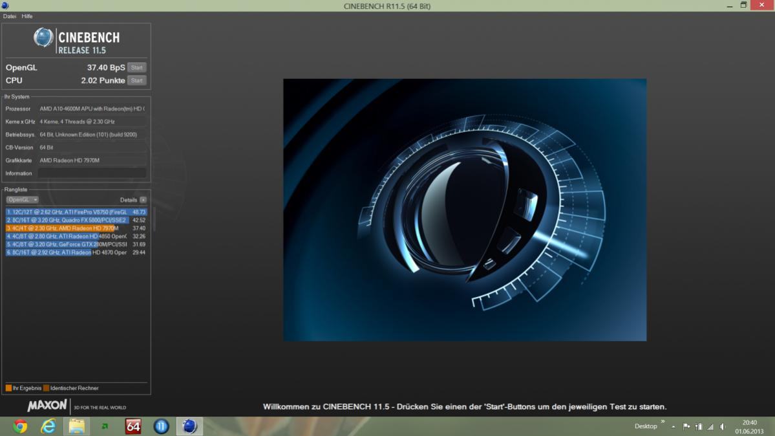Click the Information input field
This screenshot has height=436, width=775.
click(x=92, y=173)
